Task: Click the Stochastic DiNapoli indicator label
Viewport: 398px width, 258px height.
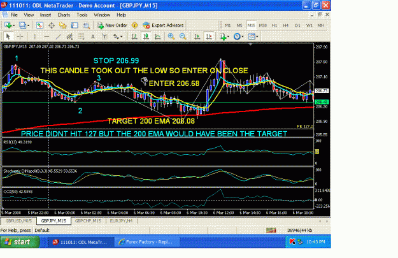Action: click(40, 171)
